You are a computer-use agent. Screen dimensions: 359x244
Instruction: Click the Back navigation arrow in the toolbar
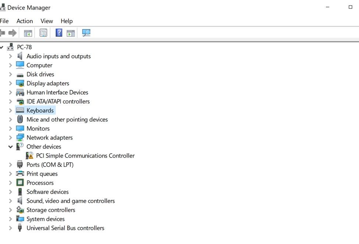[2, 32]
